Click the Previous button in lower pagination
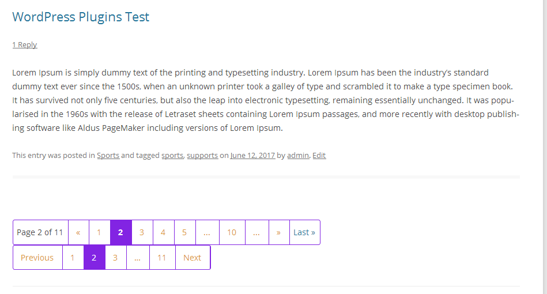The image size is (547, 294). pyautogui.click(x=37, y=258)
